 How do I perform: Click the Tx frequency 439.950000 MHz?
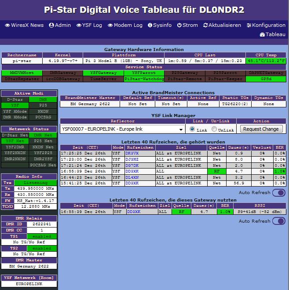[36, 188]
